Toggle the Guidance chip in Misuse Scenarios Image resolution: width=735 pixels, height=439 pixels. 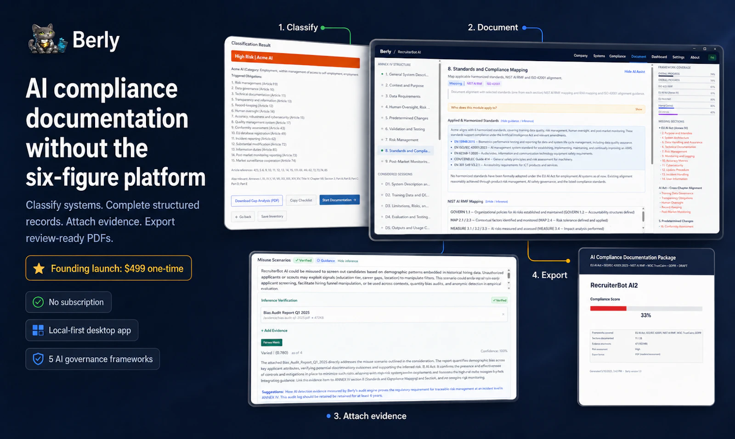326,261
